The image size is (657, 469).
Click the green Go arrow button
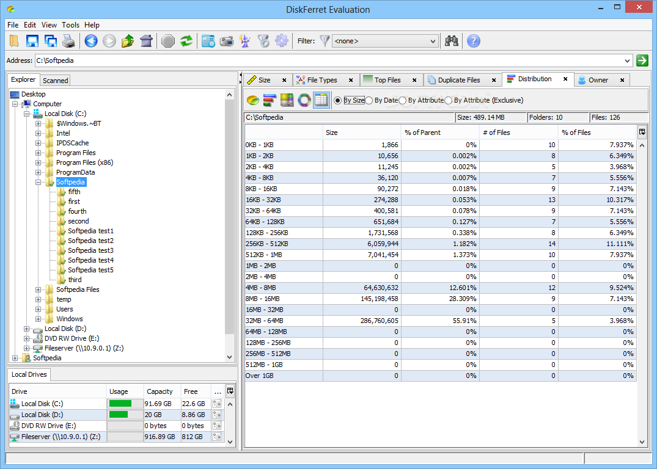point(642,60)
